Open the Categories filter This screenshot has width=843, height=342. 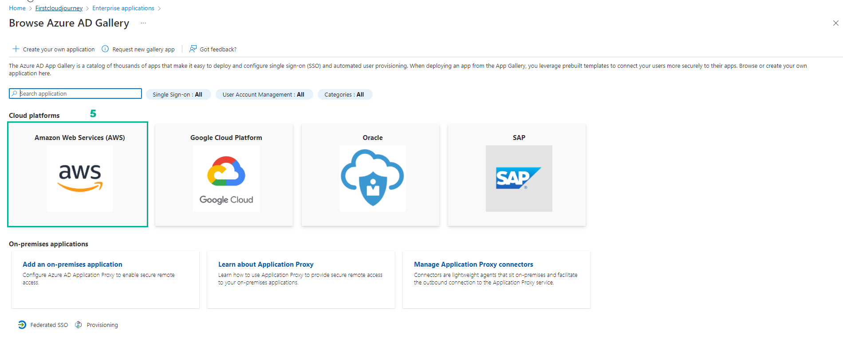[345, 94]
